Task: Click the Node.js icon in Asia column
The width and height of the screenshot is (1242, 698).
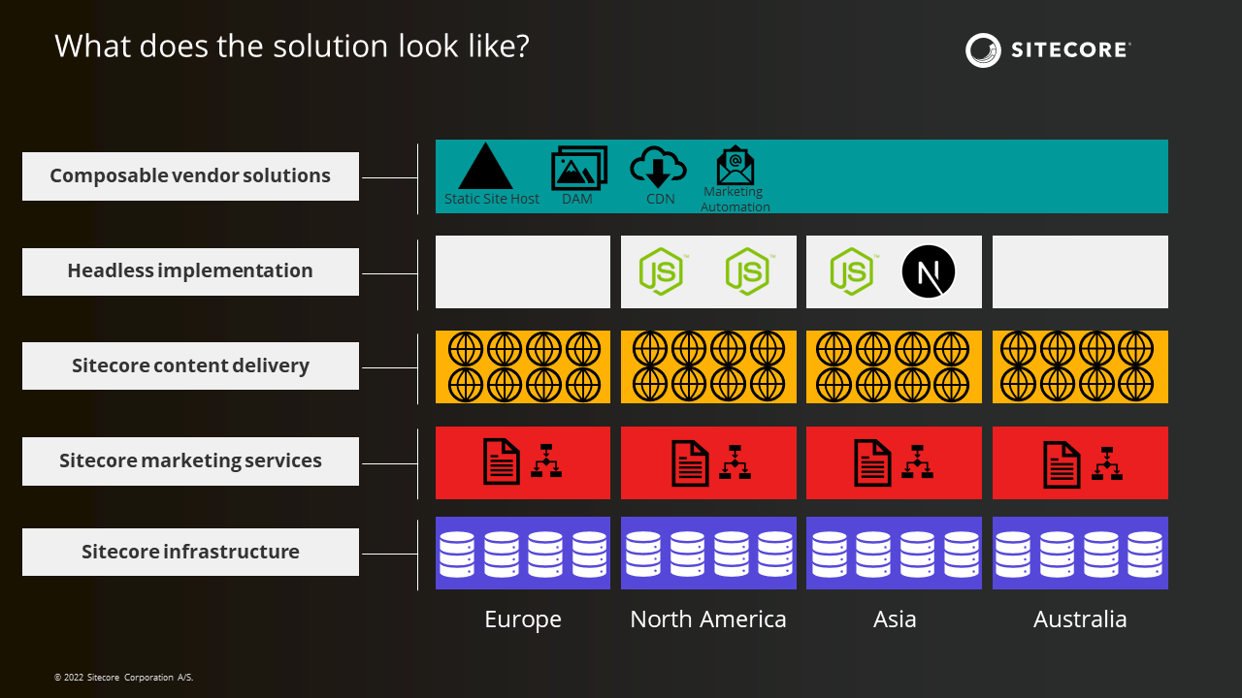Action: [x=854, y=271]
